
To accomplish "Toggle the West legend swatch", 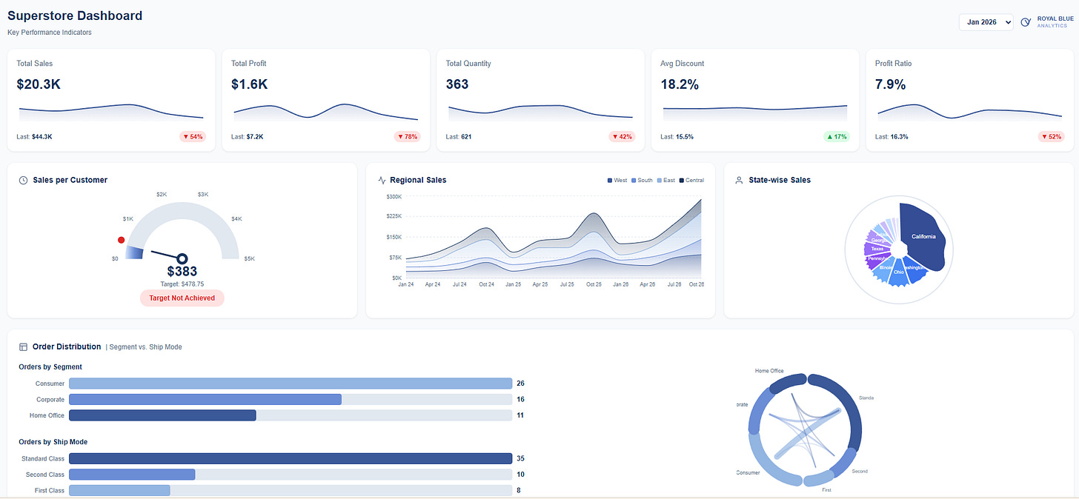I will coord(610,181).
